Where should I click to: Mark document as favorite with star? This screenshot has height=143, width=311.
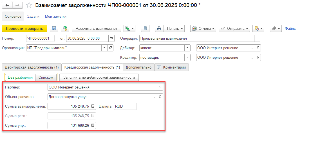pyautogui.click(x=29, y=5)
